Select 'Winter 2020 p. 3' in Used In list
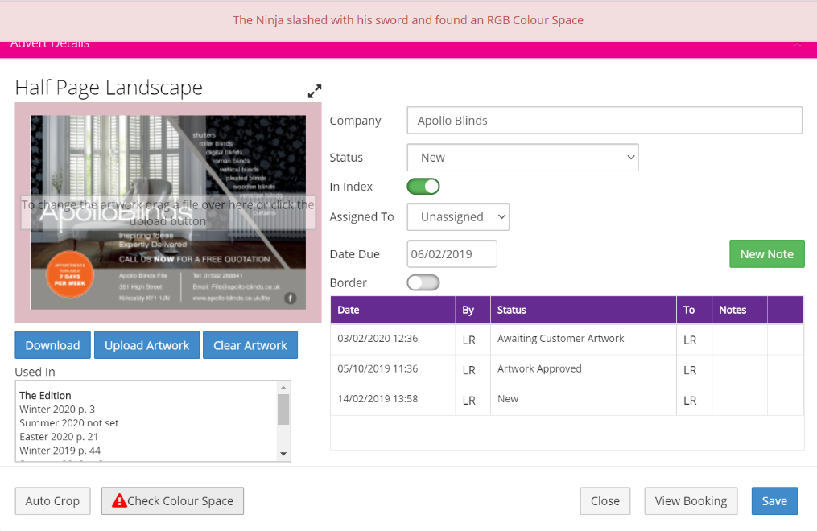The image size is (817, 531). (x=57, y=410)
